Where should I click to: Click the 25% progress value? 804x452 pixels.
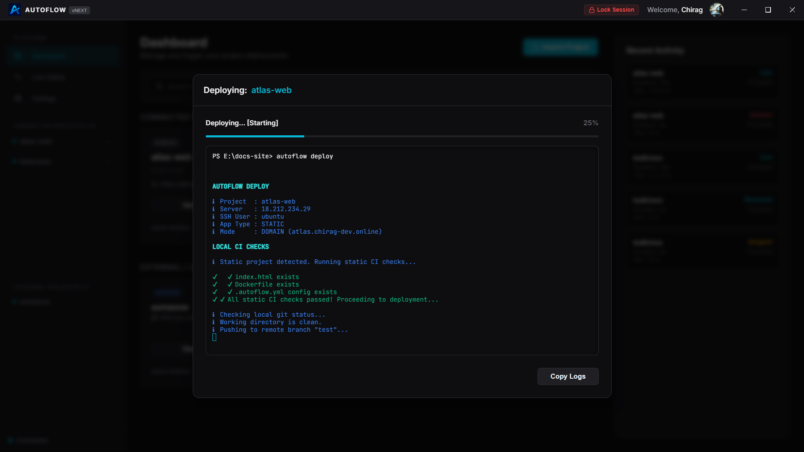[591, 123]
